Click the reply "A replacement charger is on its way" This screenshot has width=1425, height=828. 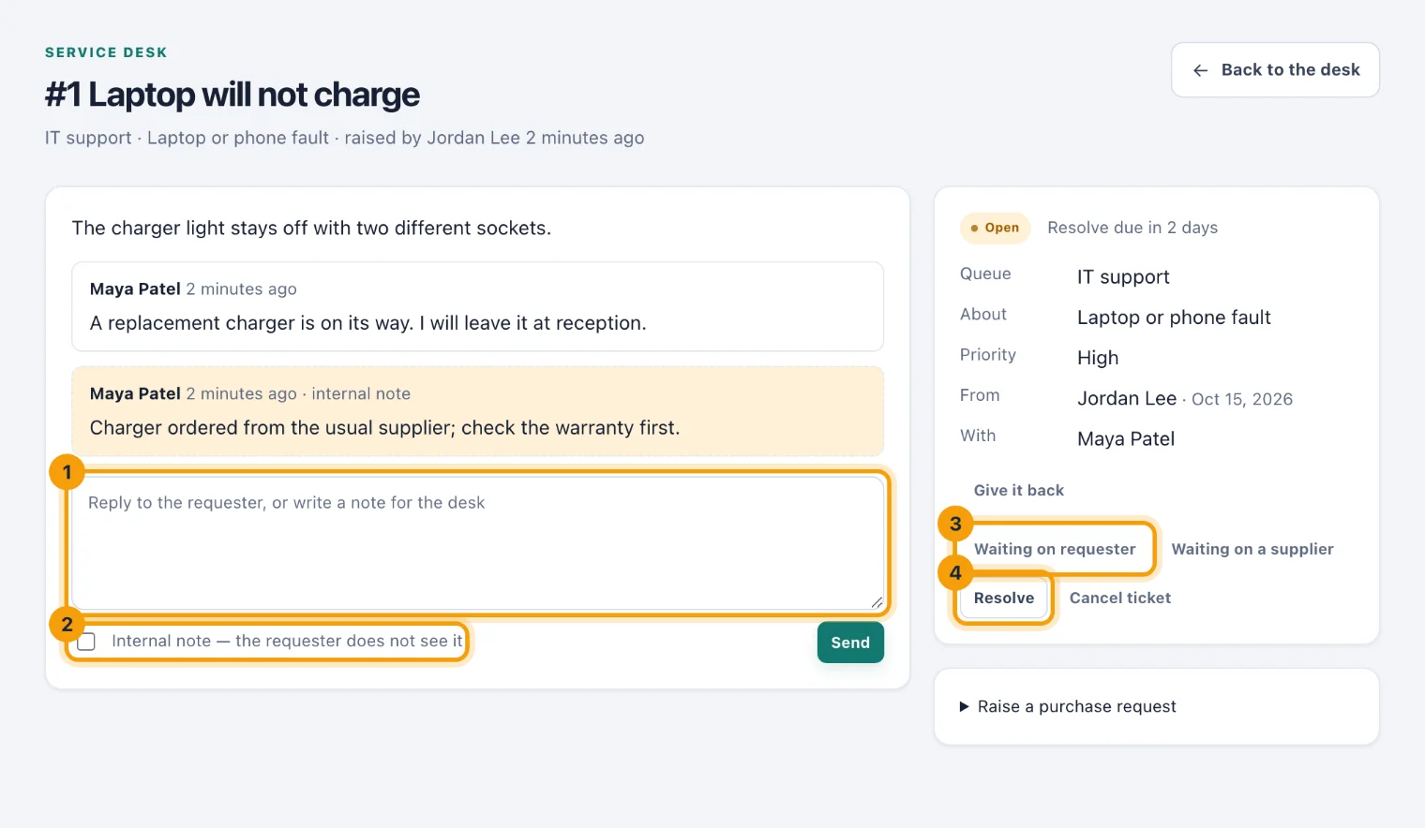click(x=368, y=323)
